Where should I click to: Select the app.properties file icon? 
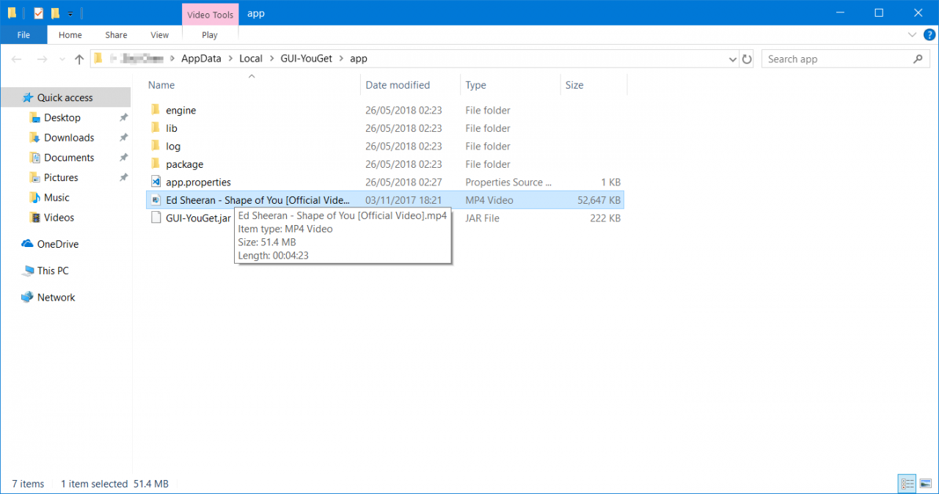click(156, 182)
